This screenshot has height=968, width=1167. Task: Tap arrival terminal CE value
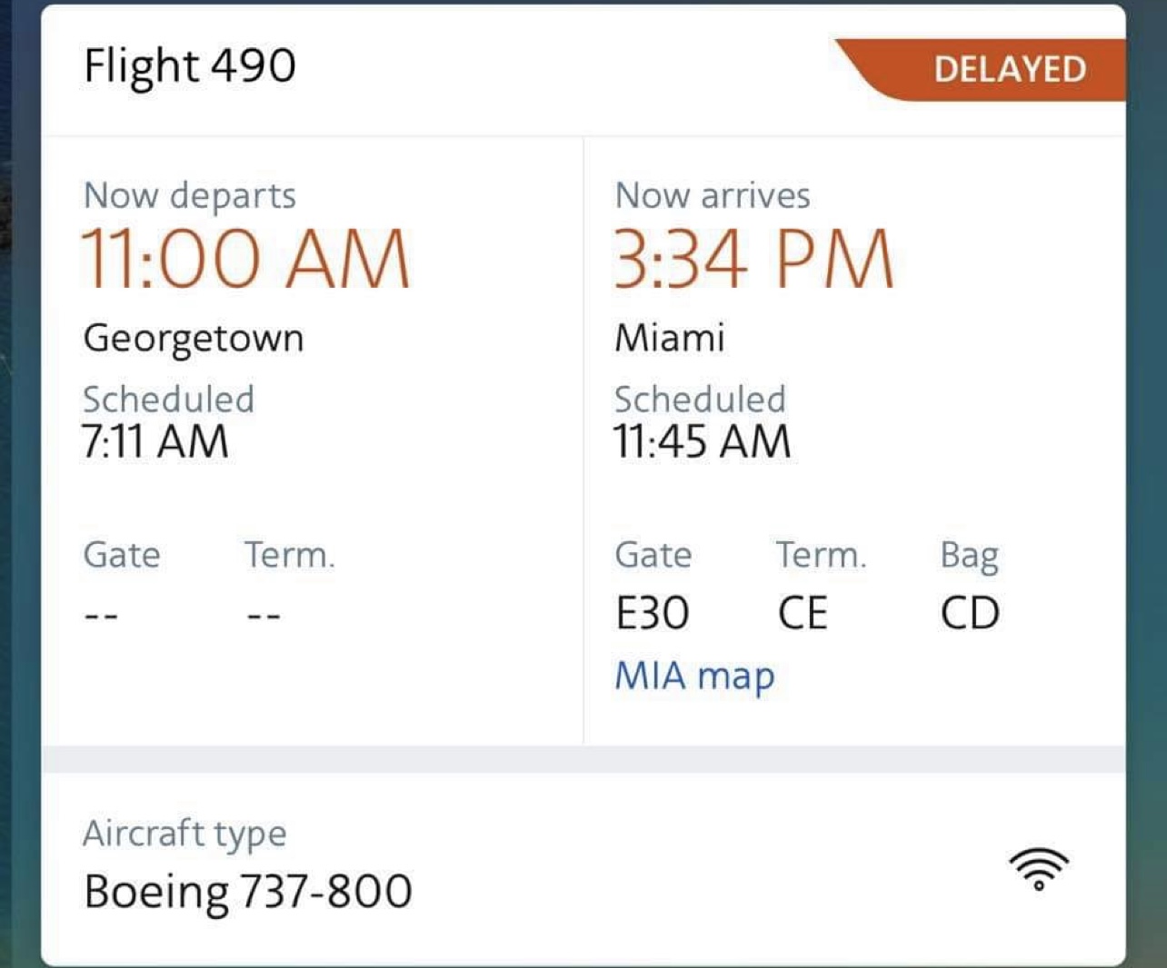pyautogui.click(x=803, y=614)
